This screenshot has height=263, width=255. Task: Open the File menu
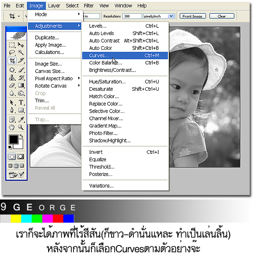7,6
